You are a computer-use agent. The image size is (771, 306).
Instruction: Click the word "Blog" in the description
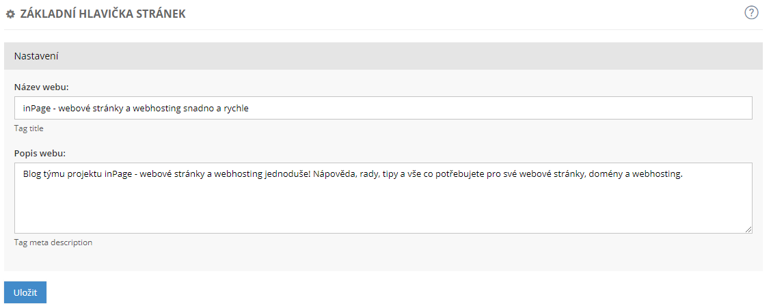[x=32, y=173]
